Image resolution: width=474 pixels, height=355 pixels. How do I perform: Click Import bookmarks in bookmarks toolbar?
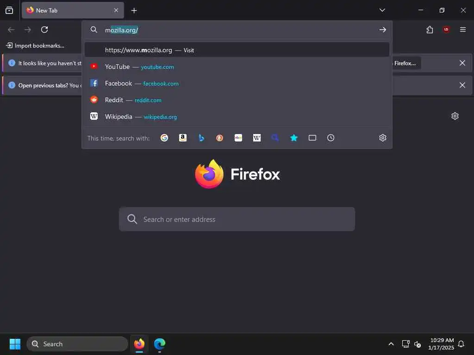pos(35,46)
